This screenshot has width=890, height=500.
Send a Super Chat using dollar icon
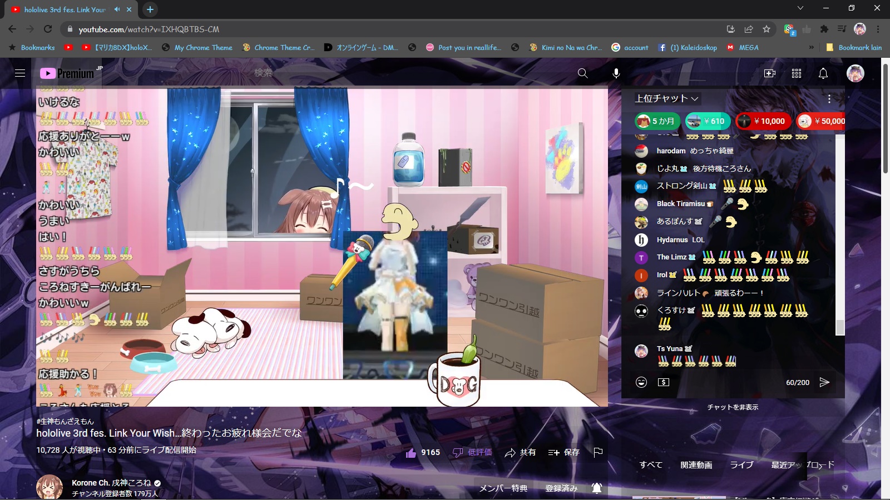pos(664,382)
